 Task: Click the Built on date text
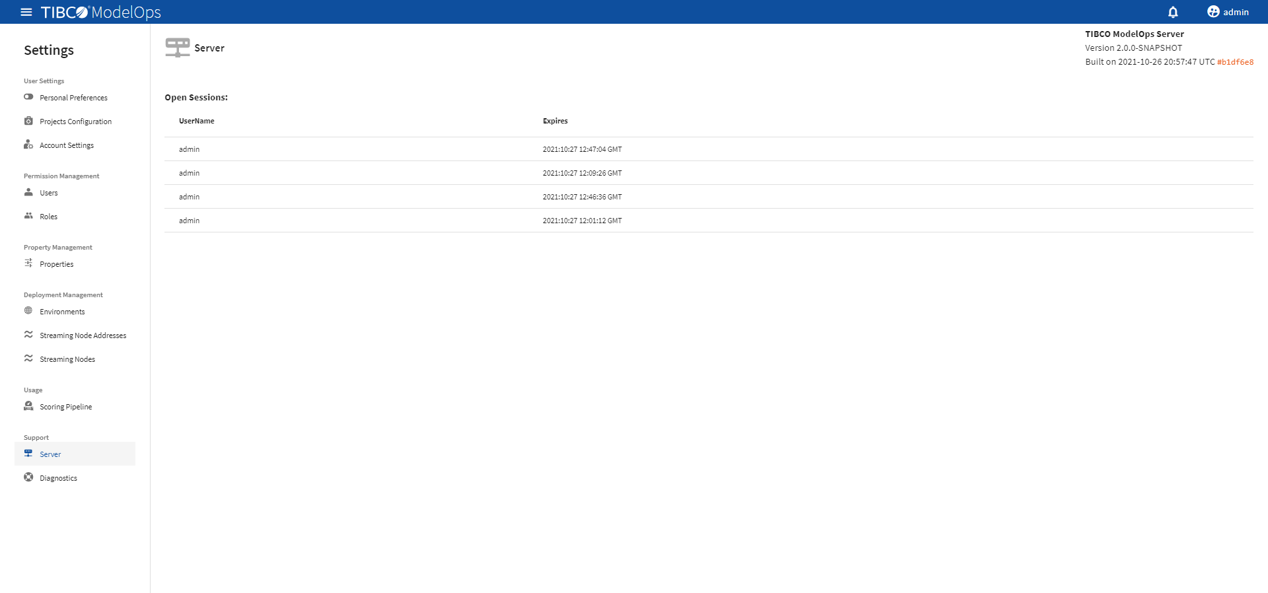point(1150,61)
